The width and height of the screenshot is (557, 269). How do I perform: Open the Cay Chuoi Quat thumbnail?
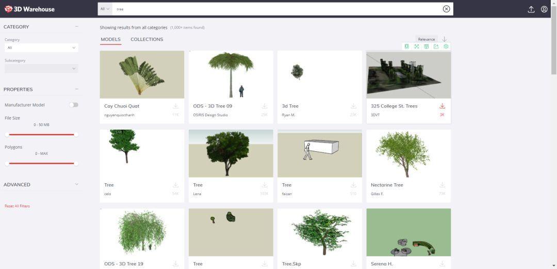click(142, 74)
